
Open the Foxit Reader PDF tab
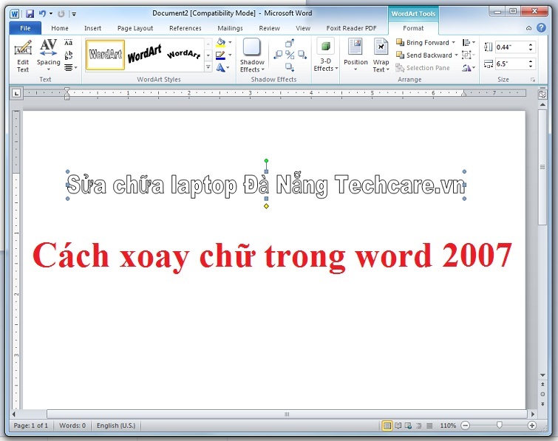point(351,28)
